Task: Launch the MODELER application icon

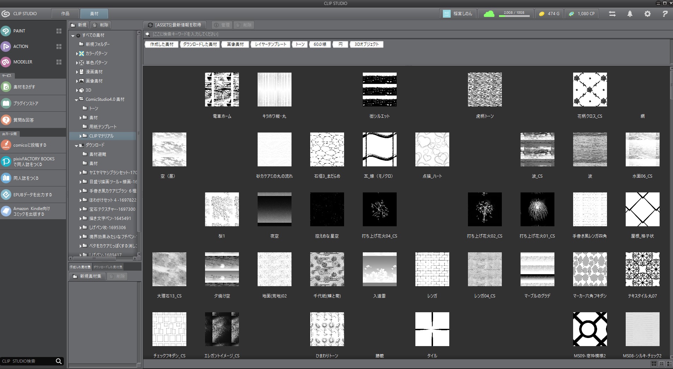Action: tap(6, 62)
